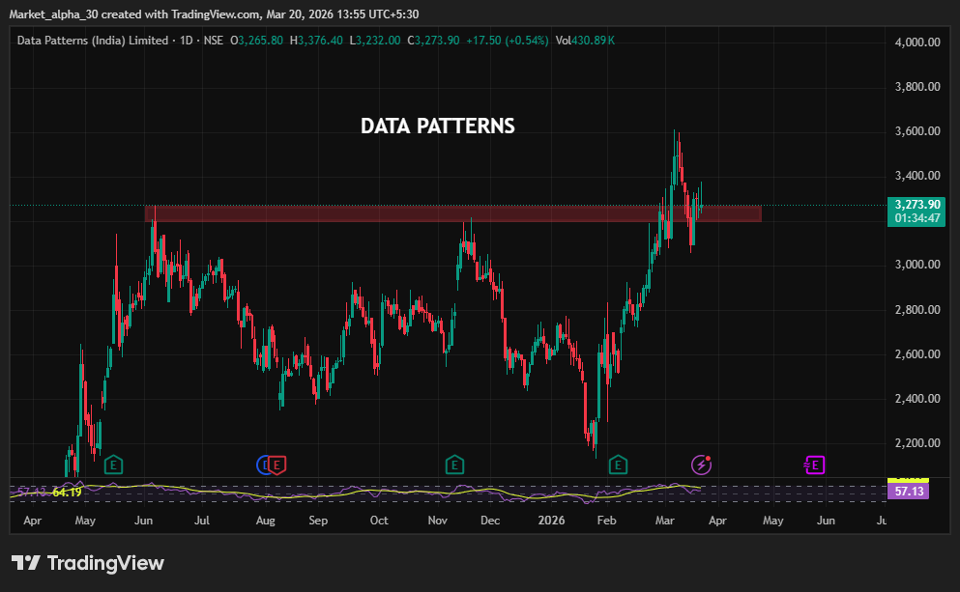This screenshot has width=960, height=592.
Task: Click the 3,000.00 price axis label
Action: 917,265
